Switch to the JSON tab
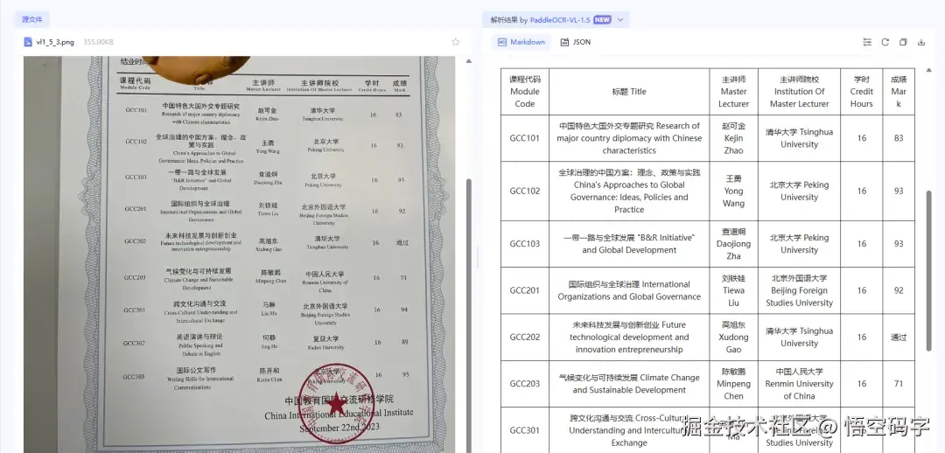 pyautogui.click(x=576, y=42)
